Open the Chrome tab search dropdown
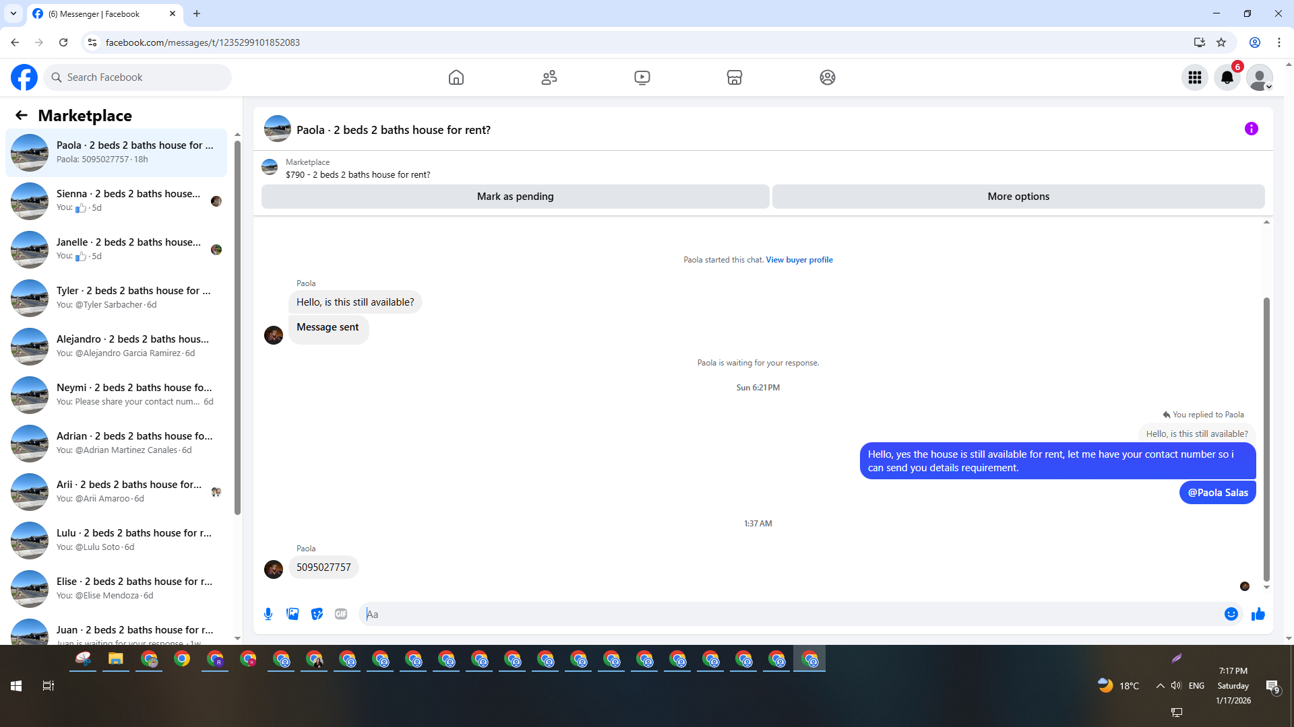The height and width of the screenshot is (727, 1294). [x=13, y=13]
